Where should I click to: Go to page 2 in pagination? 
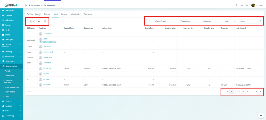[235, 92]
